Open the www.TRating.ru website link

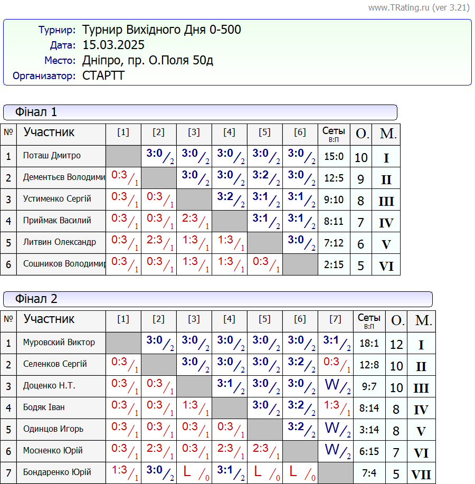pos(419,7)
